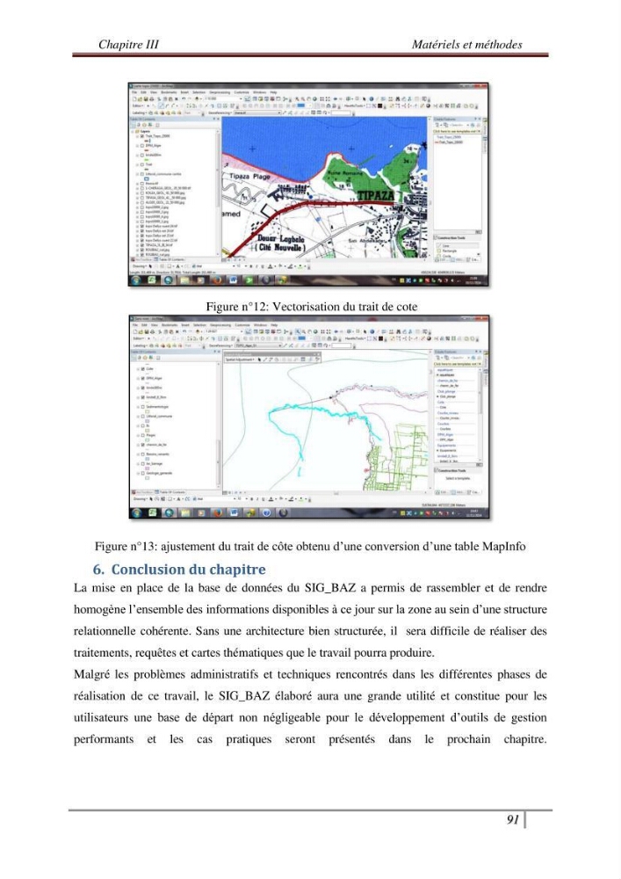Open File menu in Figure 12 ArcMap
This screenshot has height=879, width=621.
pos(134,92)
